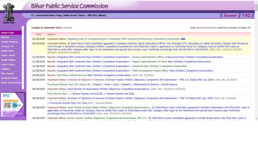Open Provisional Answer Keys (For Class 1-5)
The image size is (258, 145).
tap(71, 103)
